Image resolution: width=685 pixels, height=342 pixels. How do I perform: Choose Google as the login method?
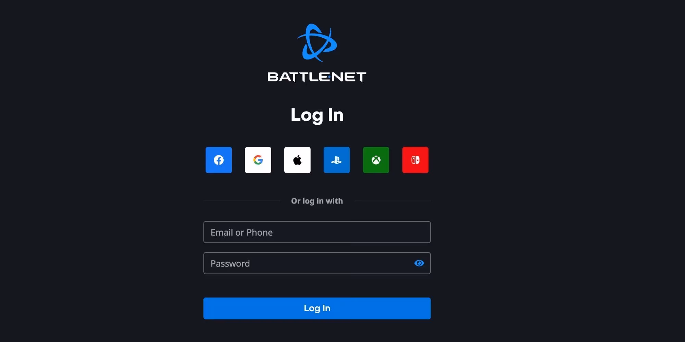pos(258,160)
